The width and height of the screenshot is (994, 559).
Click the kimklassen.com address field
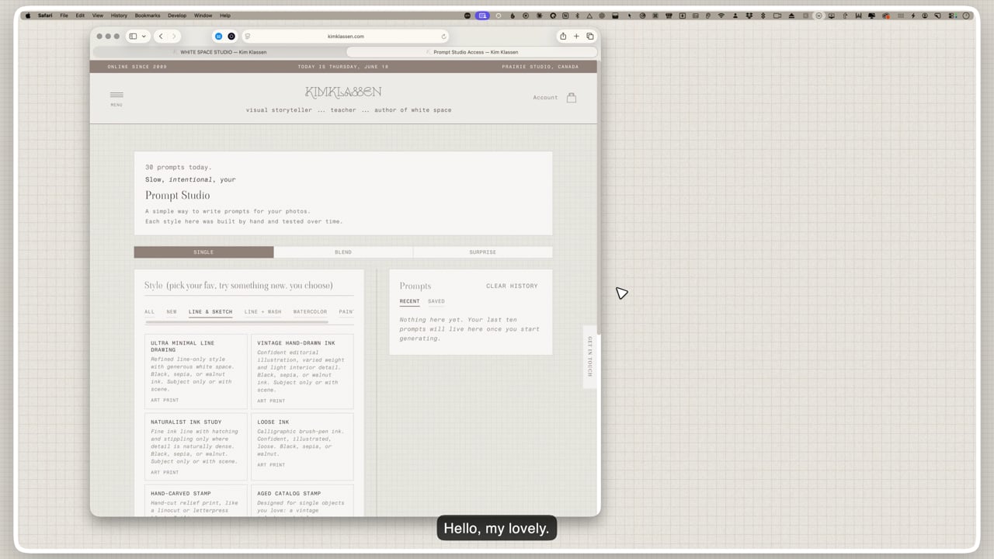coord(346,36)
